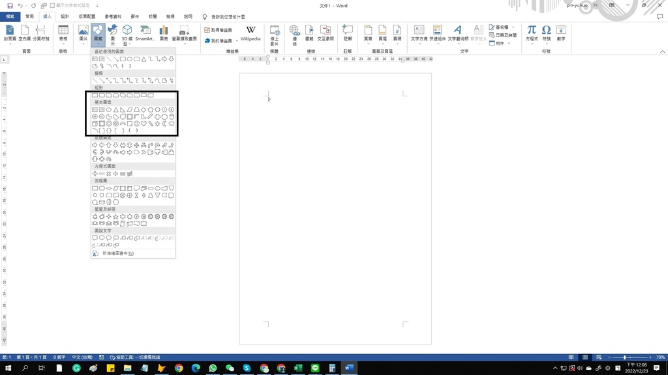
Task: Click the tab stop selector box by the ruler
Action: point(5,59)
